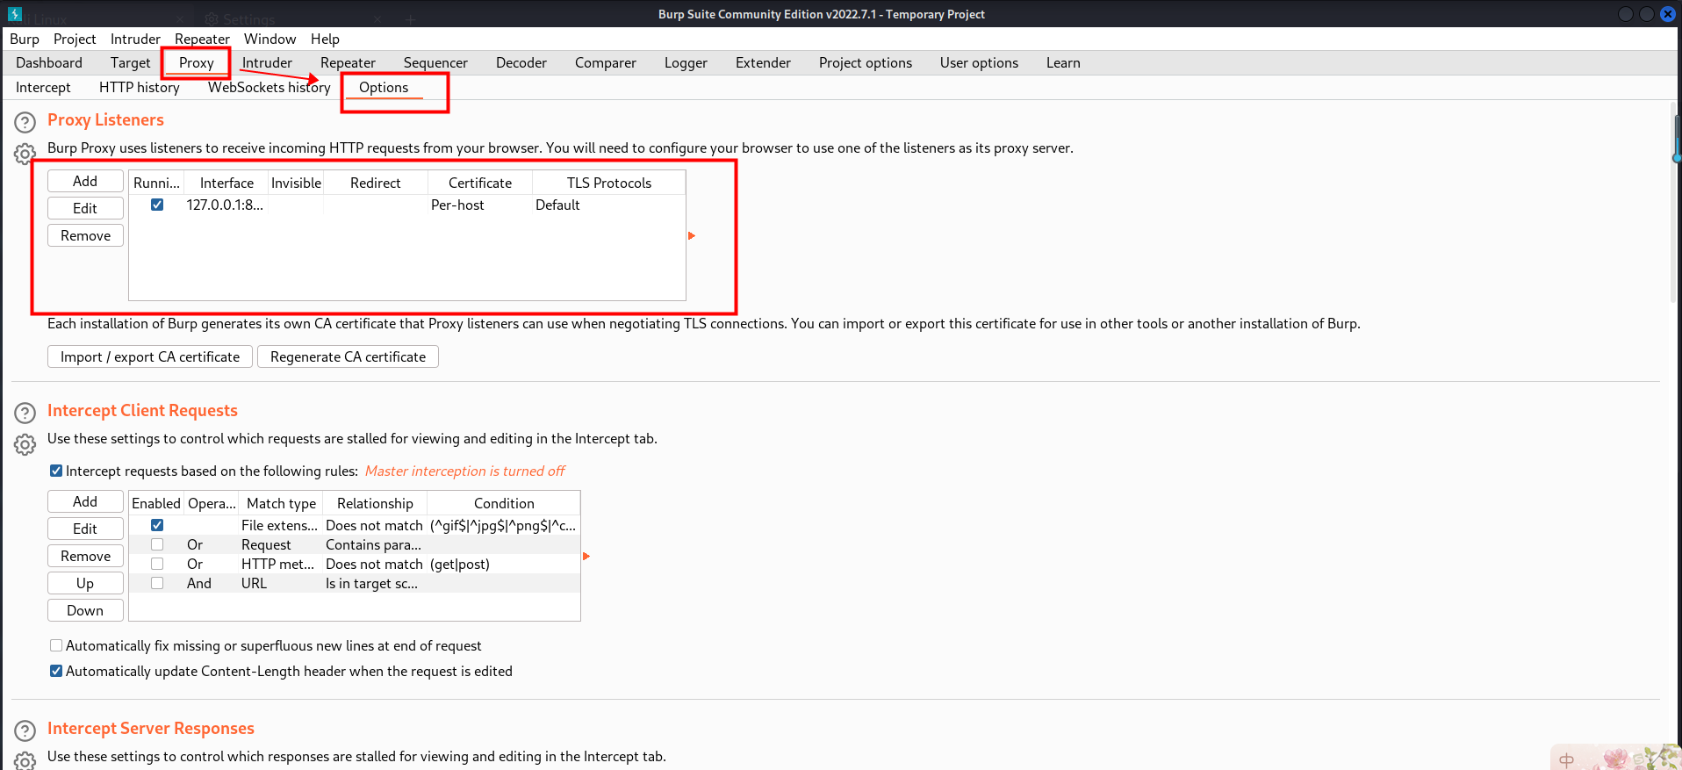
Task: Open the User options tab
Action: pyautogui.click(x=979, y=62)
